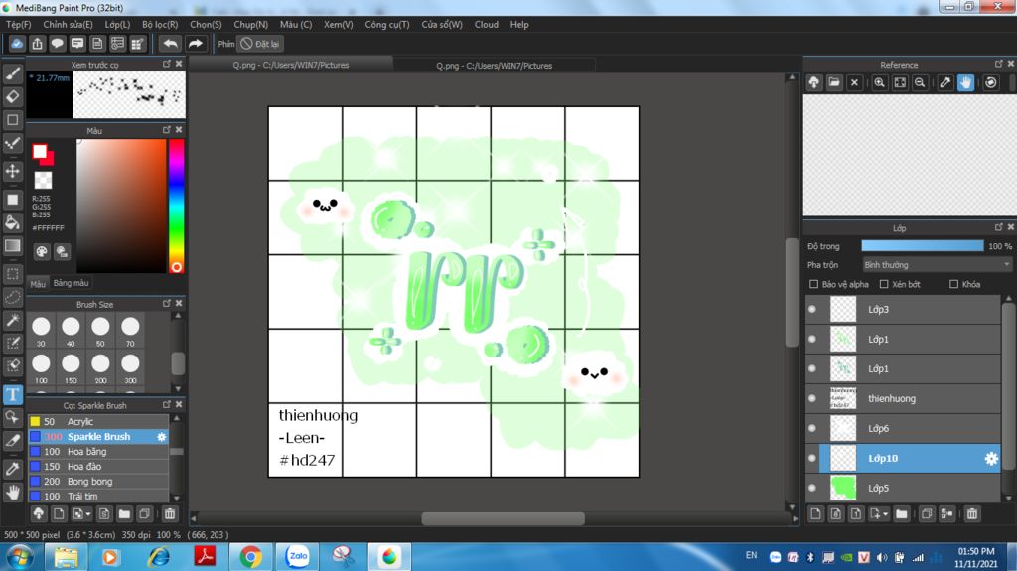The height and width of the screenshot is (571, 1017).
Task: Activate hand tool in Reference panel
Action: click(965, 83)
